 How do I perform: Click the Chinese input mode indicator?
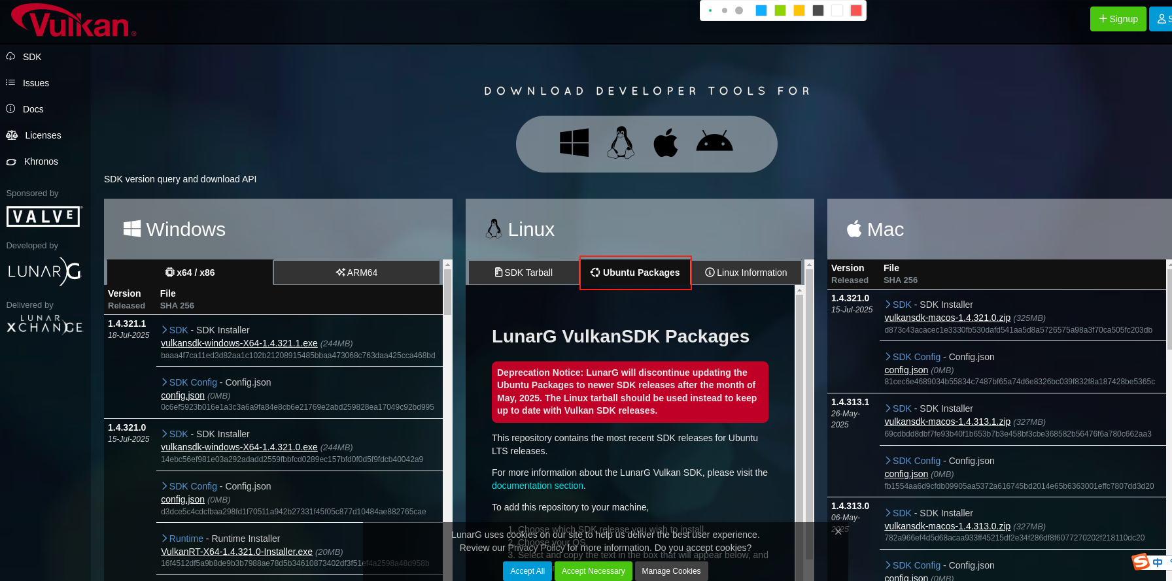tap(1158, 562)
